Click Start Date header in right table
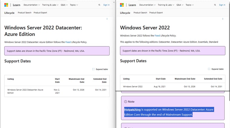The width and height of the screenshot is (230, 128). click(161, 79)
